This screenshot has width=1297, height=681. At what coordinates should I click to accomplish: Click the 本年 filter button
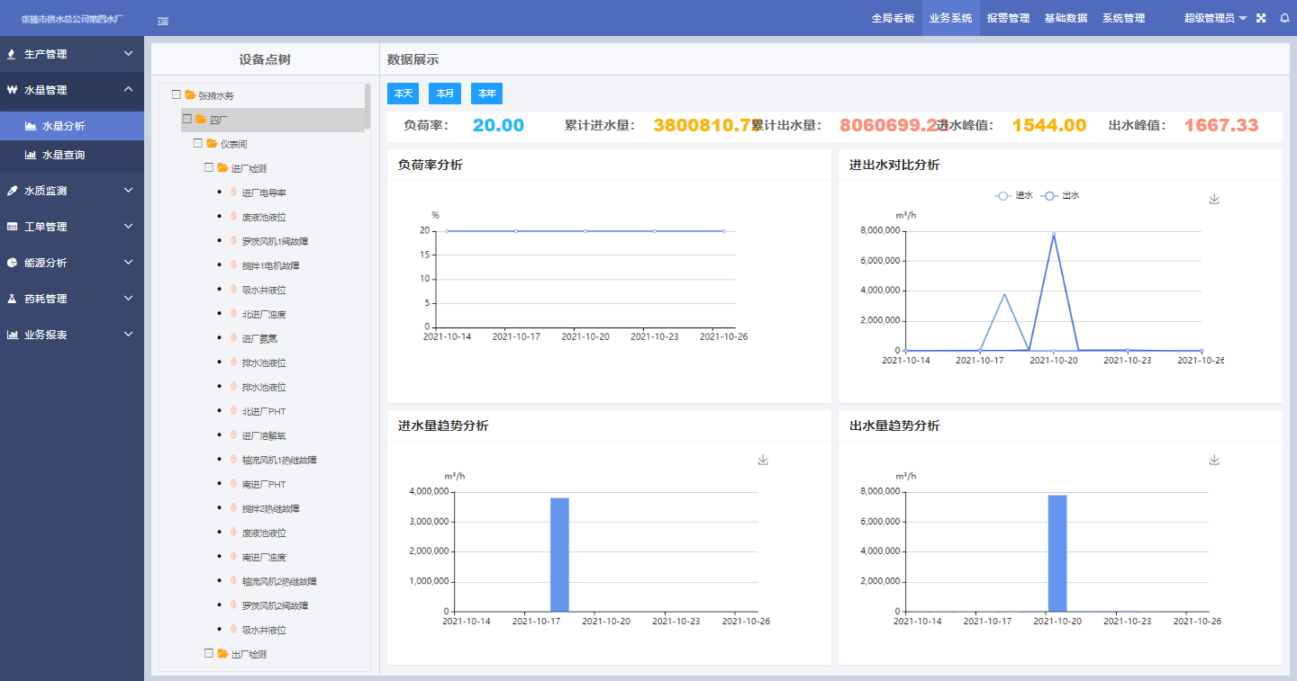point(486,94)
